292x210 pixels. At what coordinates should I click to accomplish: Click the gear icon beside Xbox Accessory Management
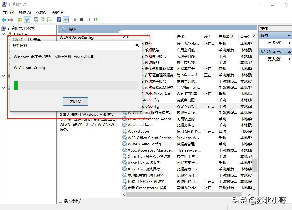tap(125, 150)
